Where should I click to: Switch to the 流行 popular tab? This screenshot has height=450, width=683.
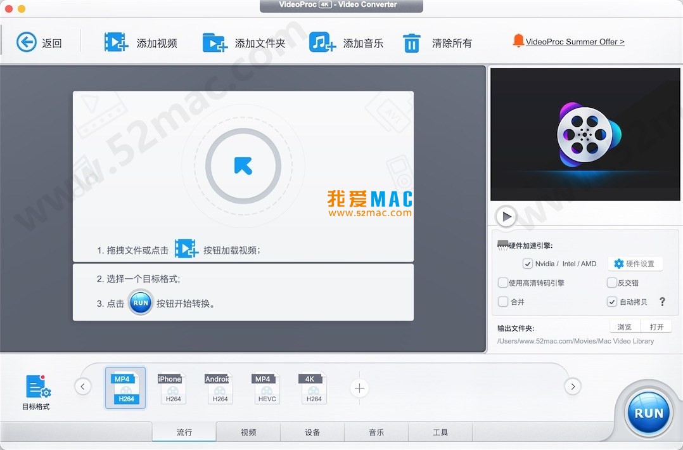click(x=184, y=432)
